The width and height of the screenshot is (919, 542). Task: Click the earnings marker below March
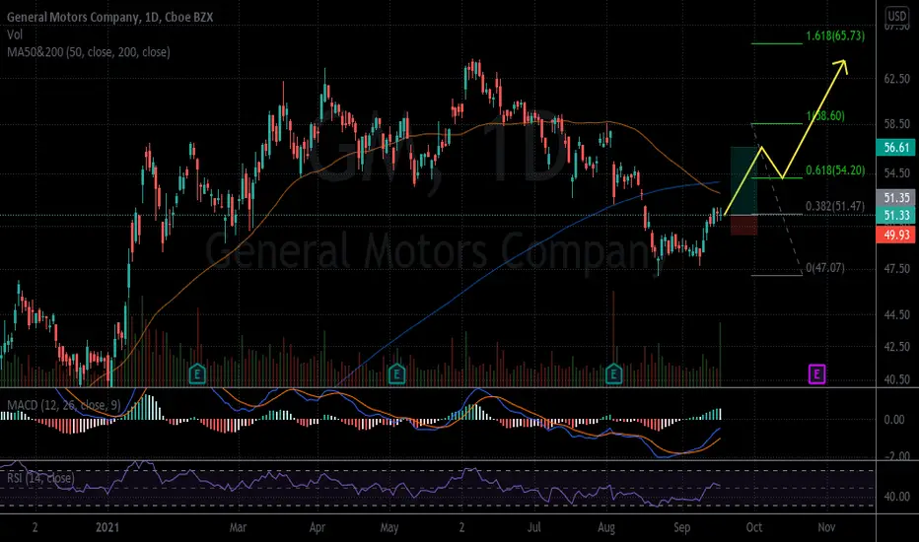pos(197,373)
